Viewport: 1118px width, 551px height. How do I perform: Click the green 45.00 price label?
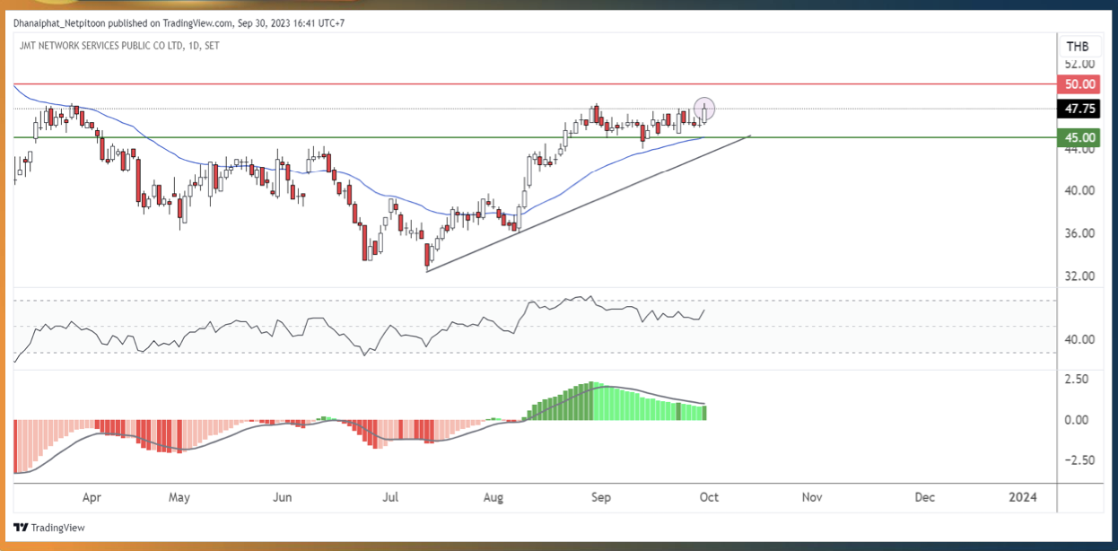(x=1079, y=137)
